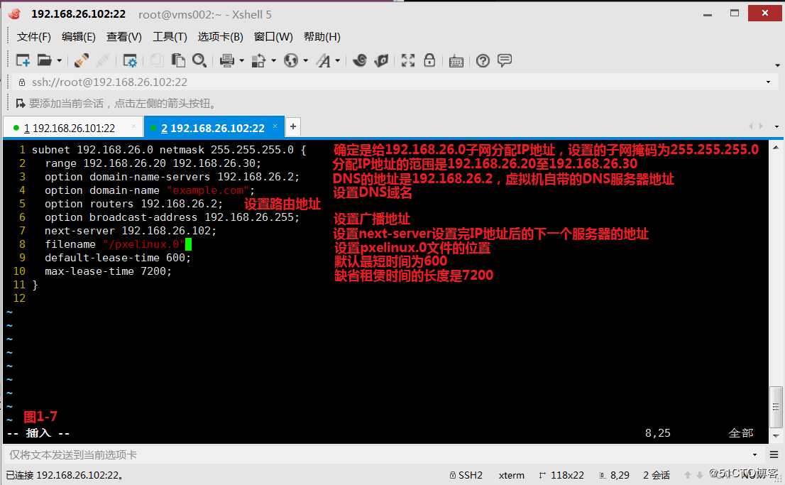Click the Disconnect plug icon
The width and height of the screenshot is (785, 485).
tap(82, 60)
